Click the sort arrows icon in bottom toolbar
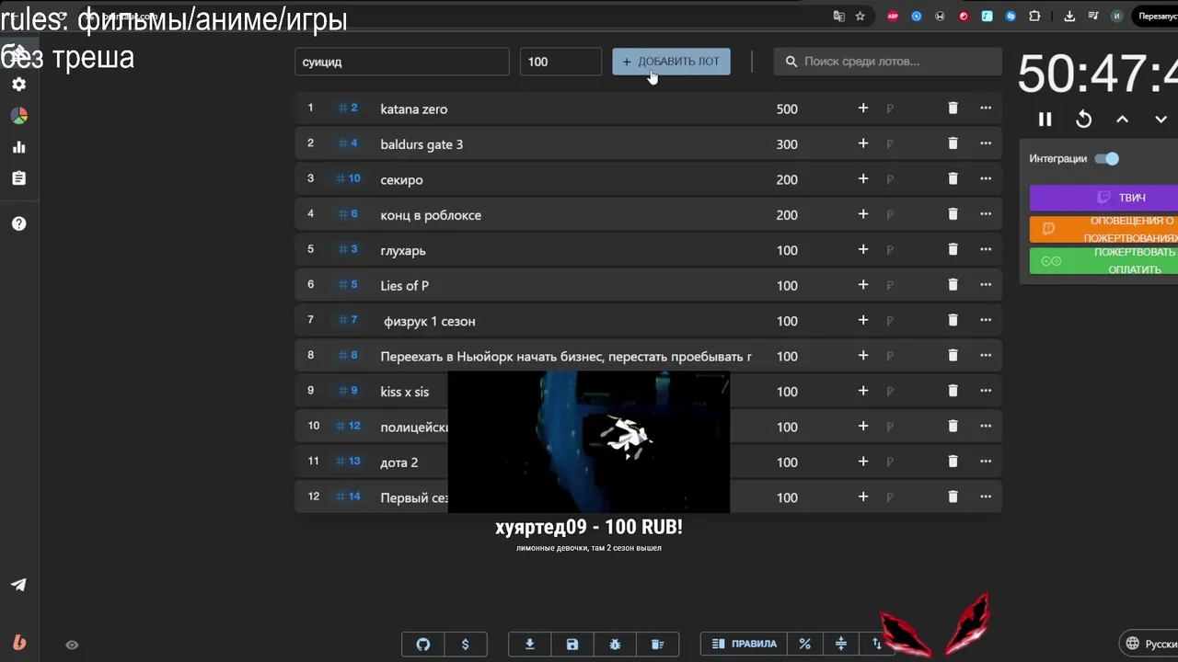This screenshot has height=662, width=1178. 876,645
